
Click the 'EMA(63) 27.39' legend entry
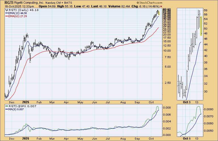point(18,16)
